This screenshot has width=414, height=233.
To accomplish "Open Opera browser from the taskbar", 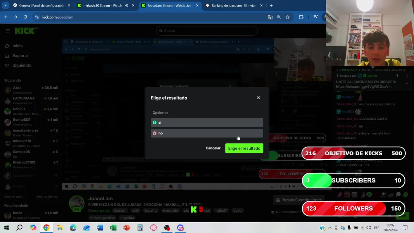I will click(153, 228).
